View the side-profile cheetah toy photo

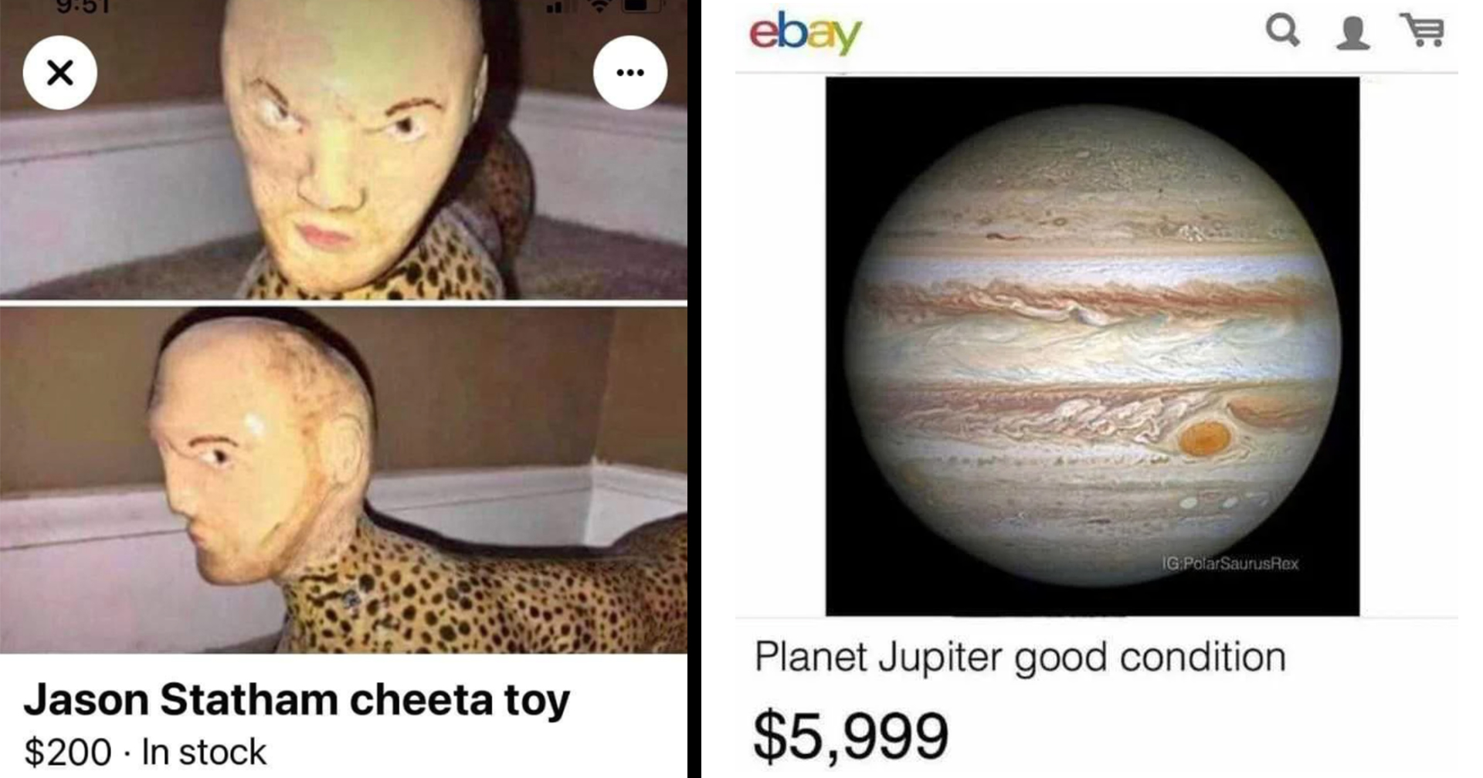click(344, 480)
